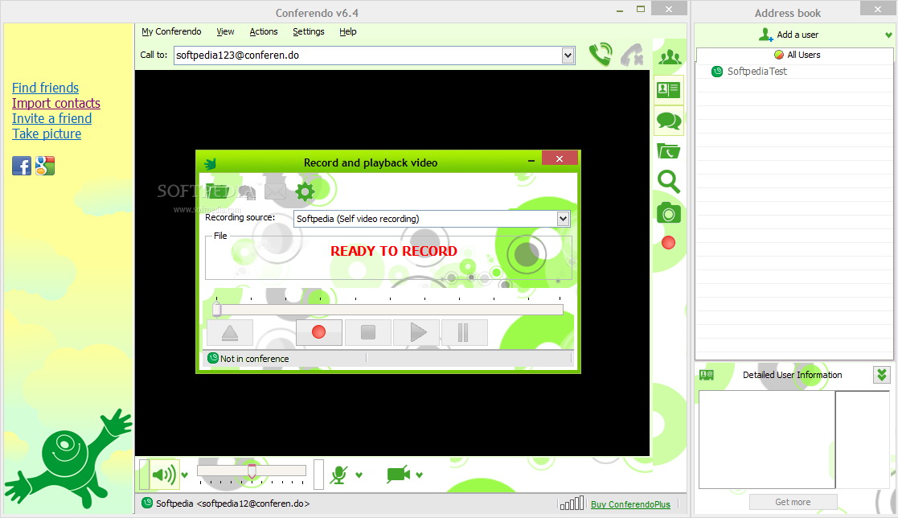This screenshot has height=518, width=898.
Task: Open the green folder in record dialog
Action: (217, 191)
